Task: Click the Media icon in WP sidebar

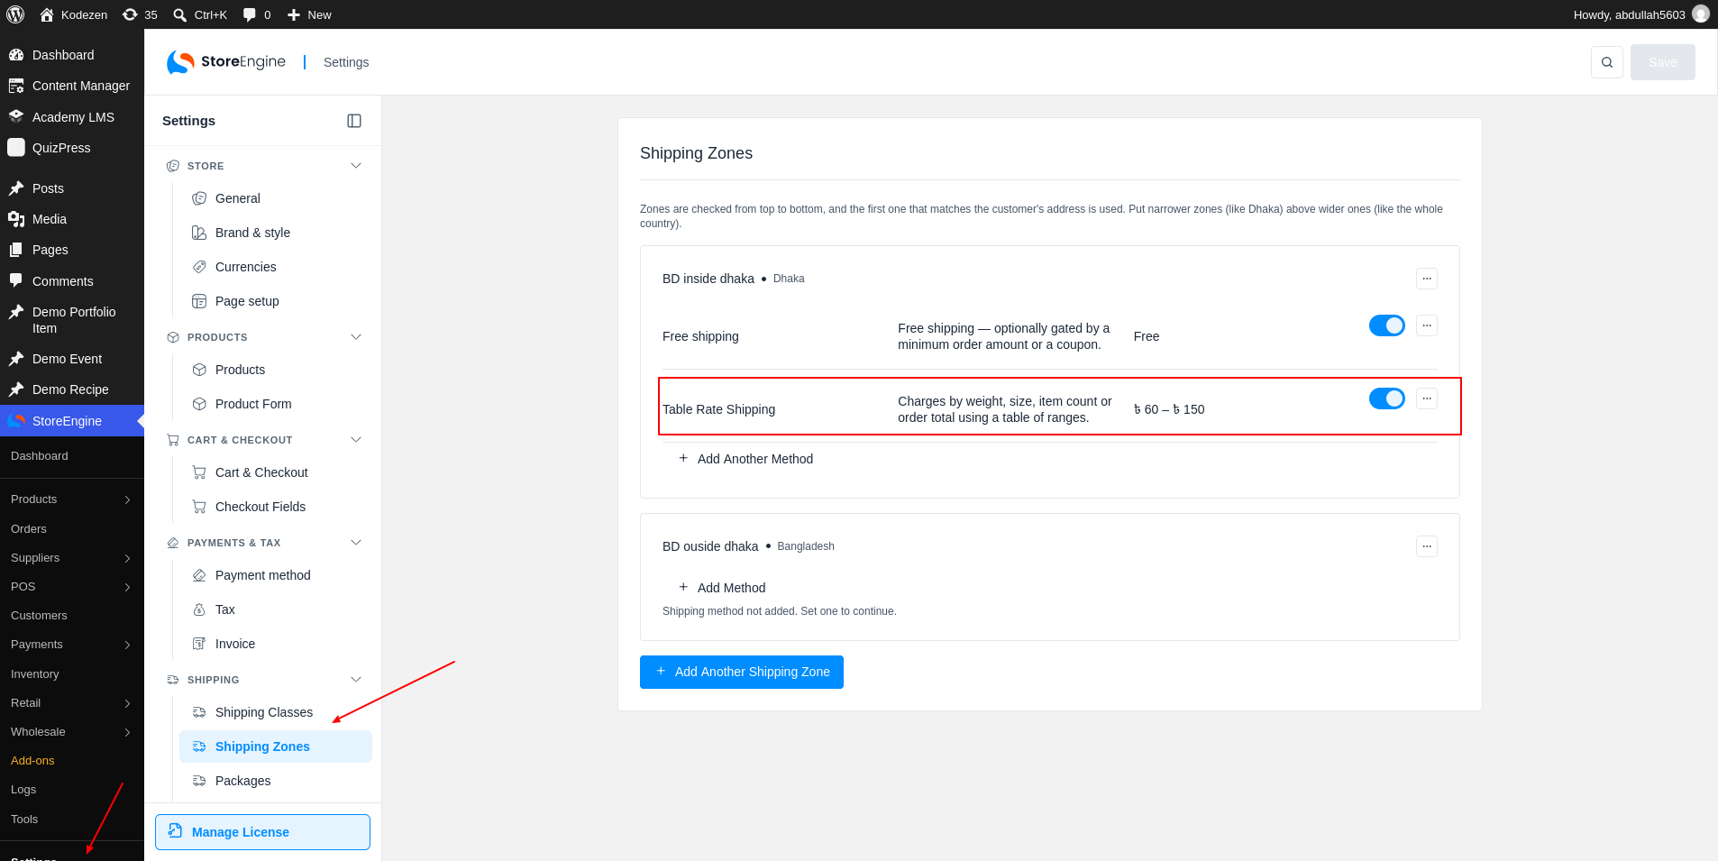Action: [x=16, y=219]
